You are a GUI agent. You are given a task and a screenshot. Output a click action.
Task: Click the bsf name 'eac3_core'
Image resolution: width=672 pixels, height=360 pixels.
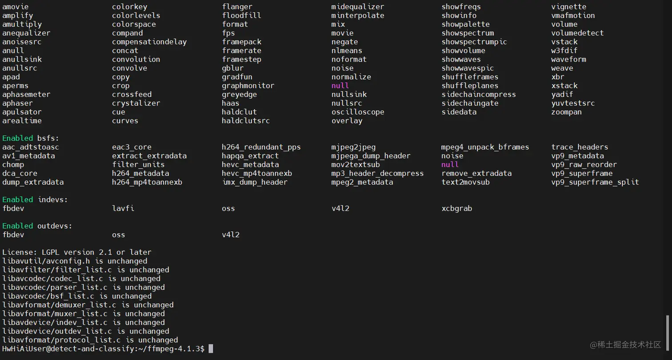(x=132, y=147)
